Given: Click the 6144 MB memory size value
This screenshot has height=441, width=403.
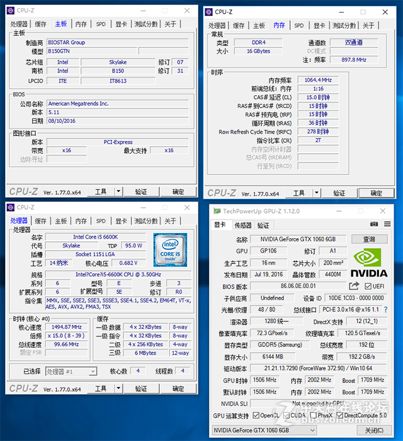Looking at the screenshot, I should (x=273, y=357).
